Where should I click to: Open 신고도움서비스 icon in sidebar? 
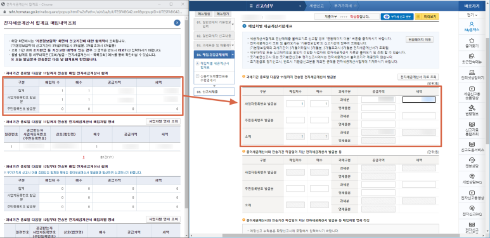pyautogui.click(x=472, y=147)
